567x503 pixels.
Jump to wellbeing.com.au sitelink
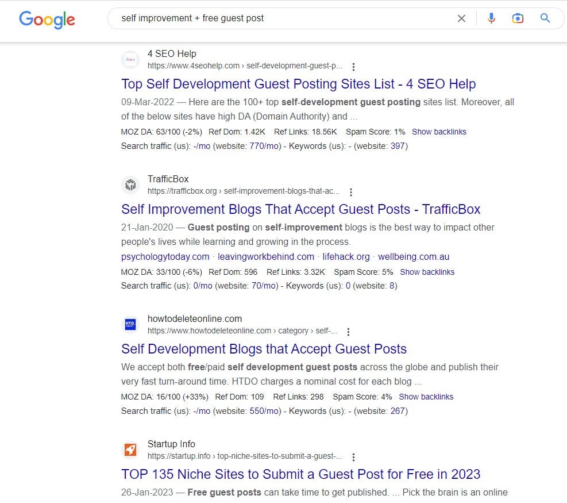click(x=414, y=256)
